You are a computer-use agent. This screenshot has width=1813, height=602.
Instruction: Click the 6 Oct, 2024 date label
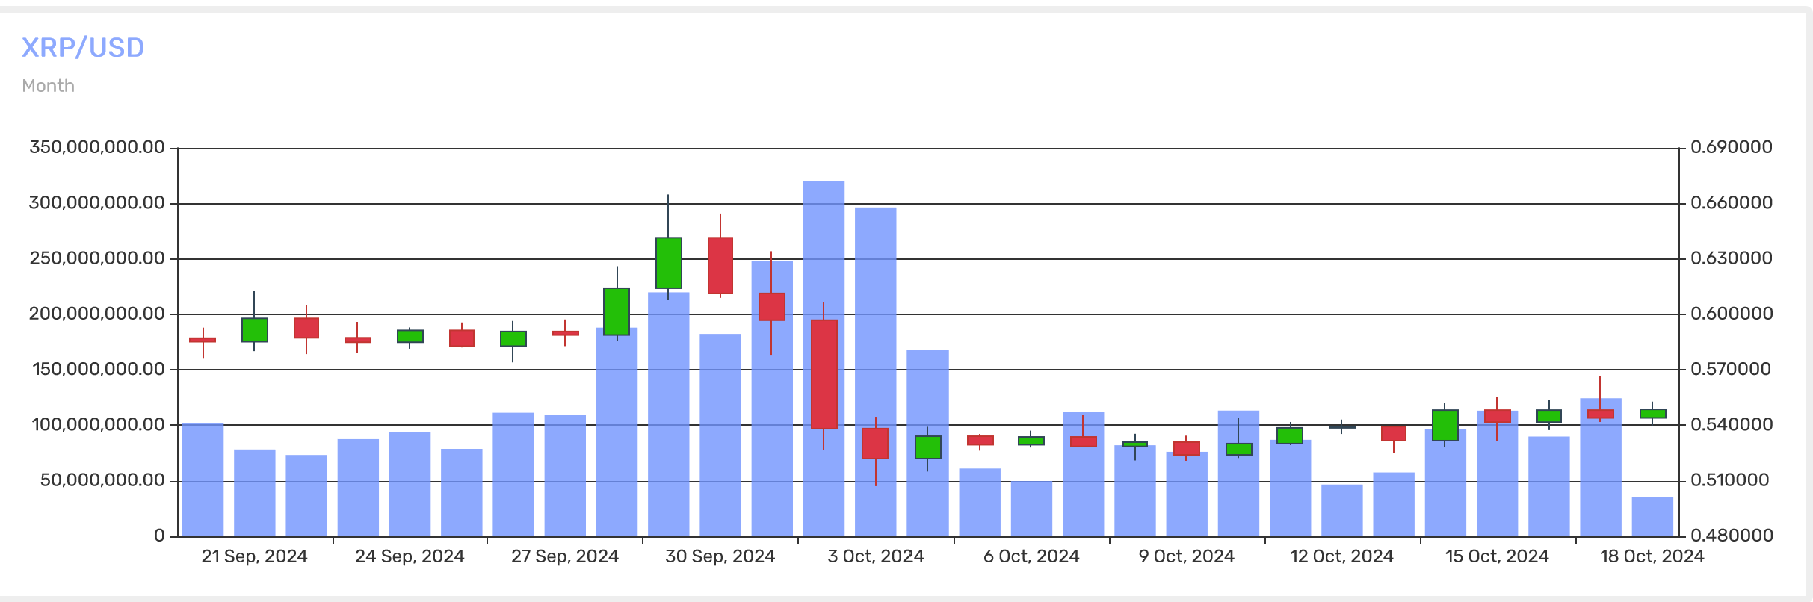pyautogui.click(x=1031, y=556)
